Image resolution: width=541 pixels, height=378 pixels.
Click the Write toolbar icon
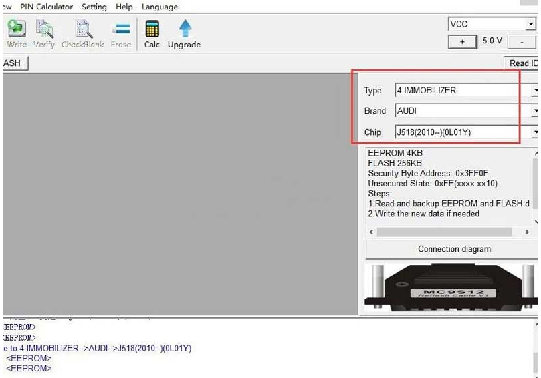(x=17, y=34)
